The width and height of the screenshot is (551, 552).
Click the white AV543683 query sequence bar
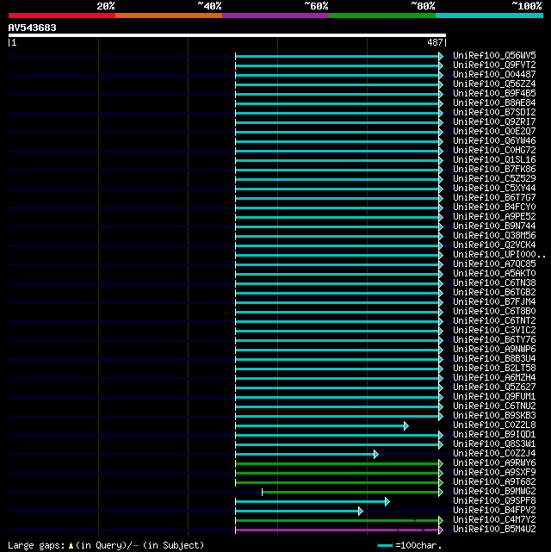(x=227, y=35)
